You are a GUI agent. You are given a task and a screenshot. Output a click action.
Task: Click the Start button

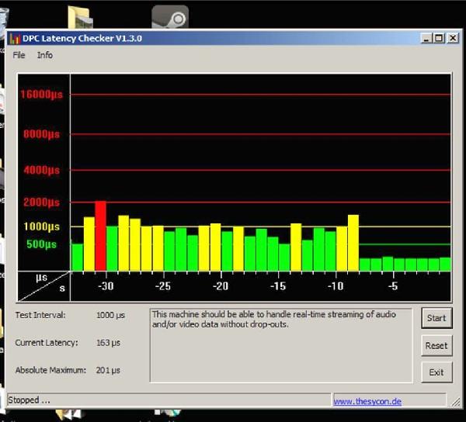(436, 318)
